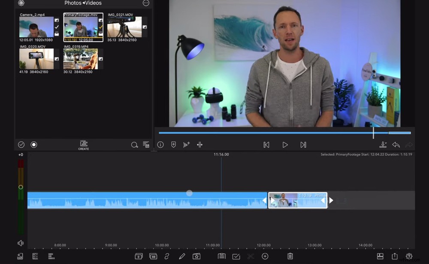
Task: Open the link clips tool
Action: [167, 256]
